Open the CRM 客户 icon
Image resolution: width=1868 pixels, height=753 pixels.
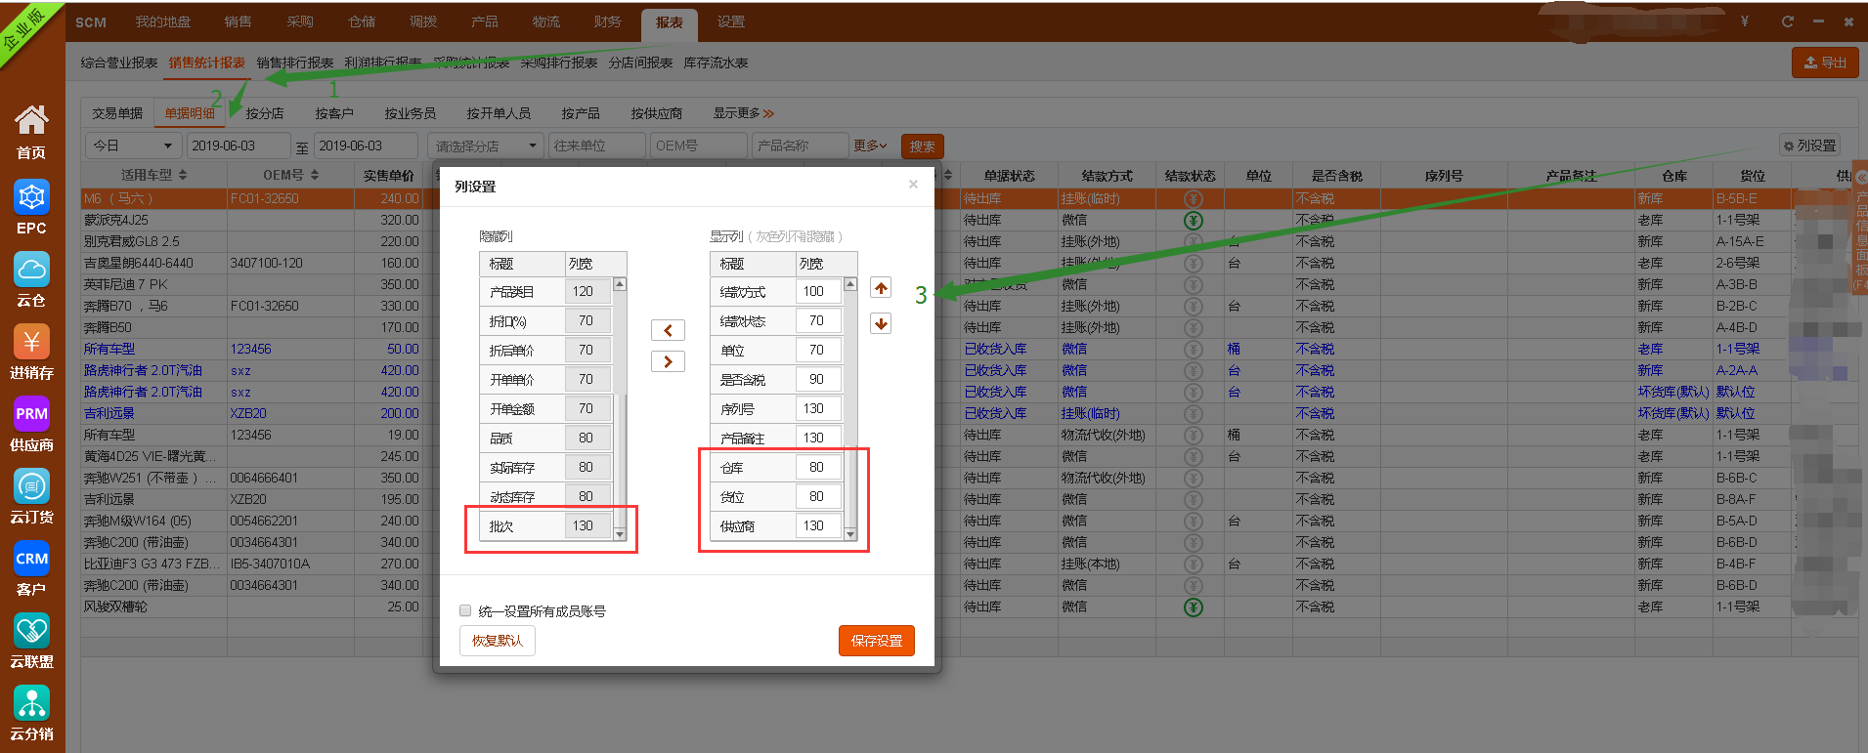pos(31,560)
